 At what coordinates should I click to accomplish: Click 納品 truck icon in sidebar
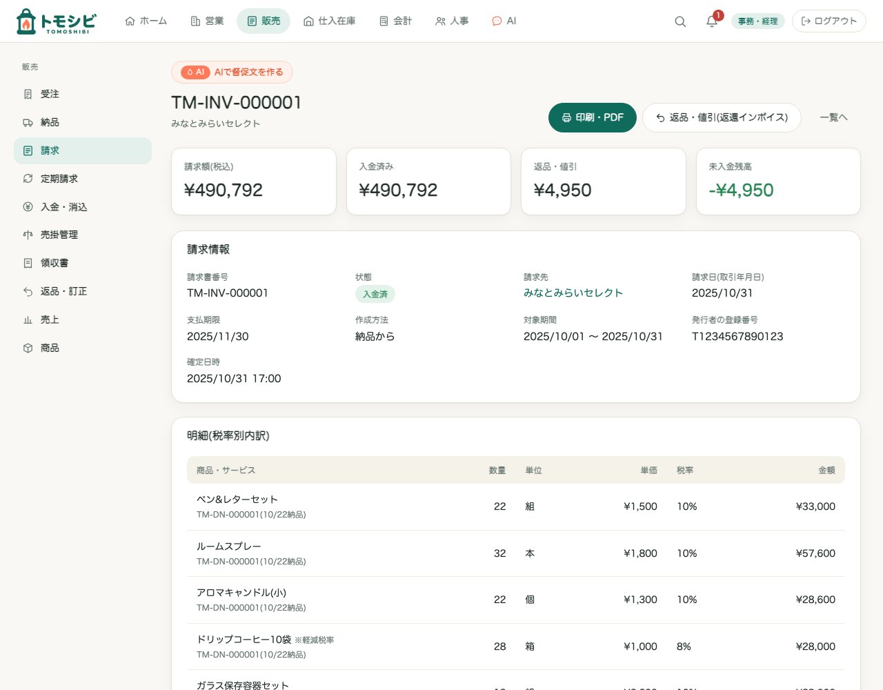point(28,122)
